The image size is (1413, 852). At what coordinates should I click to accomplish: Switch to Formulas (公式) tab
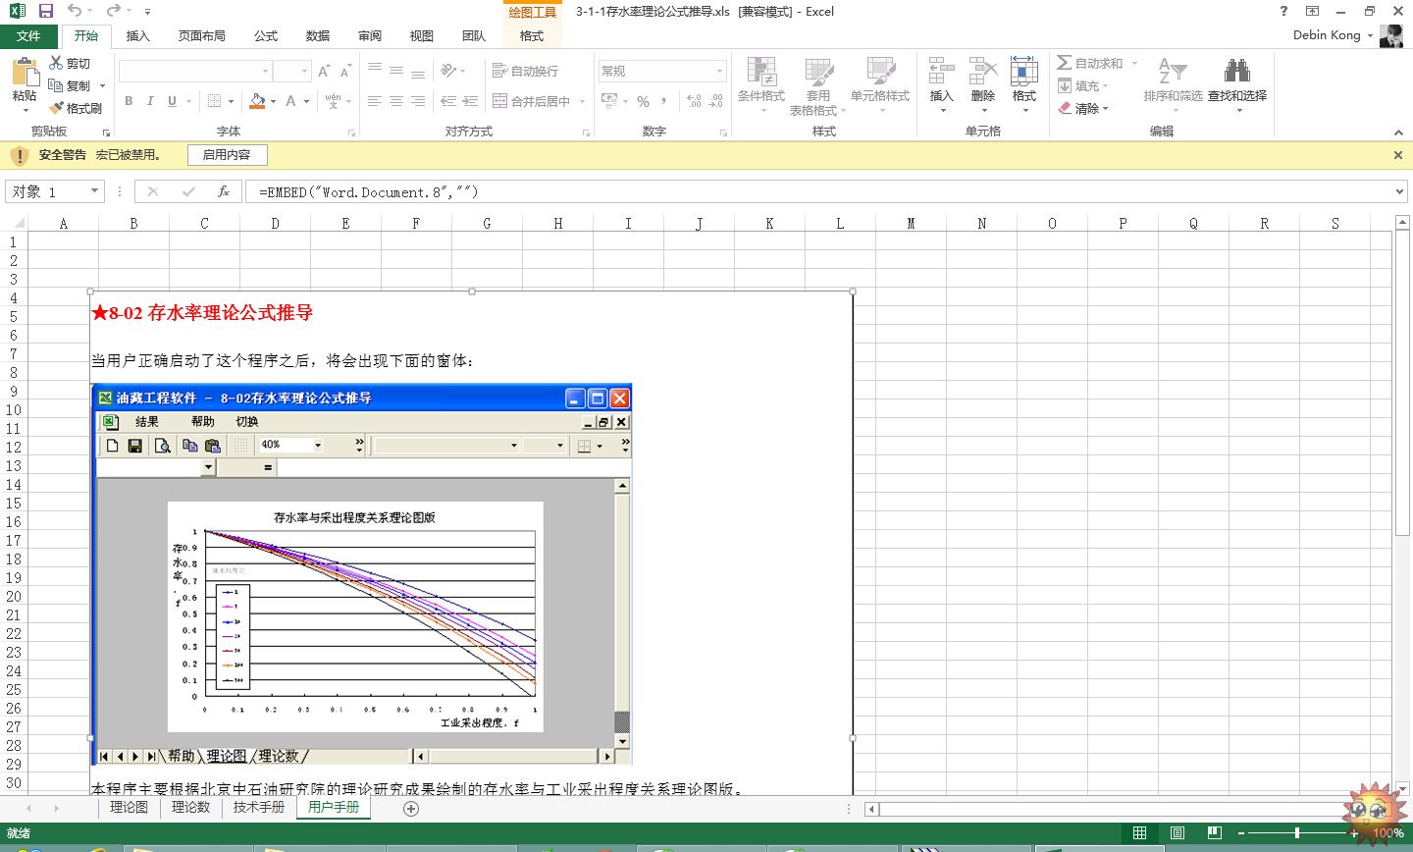coord(266,35)
